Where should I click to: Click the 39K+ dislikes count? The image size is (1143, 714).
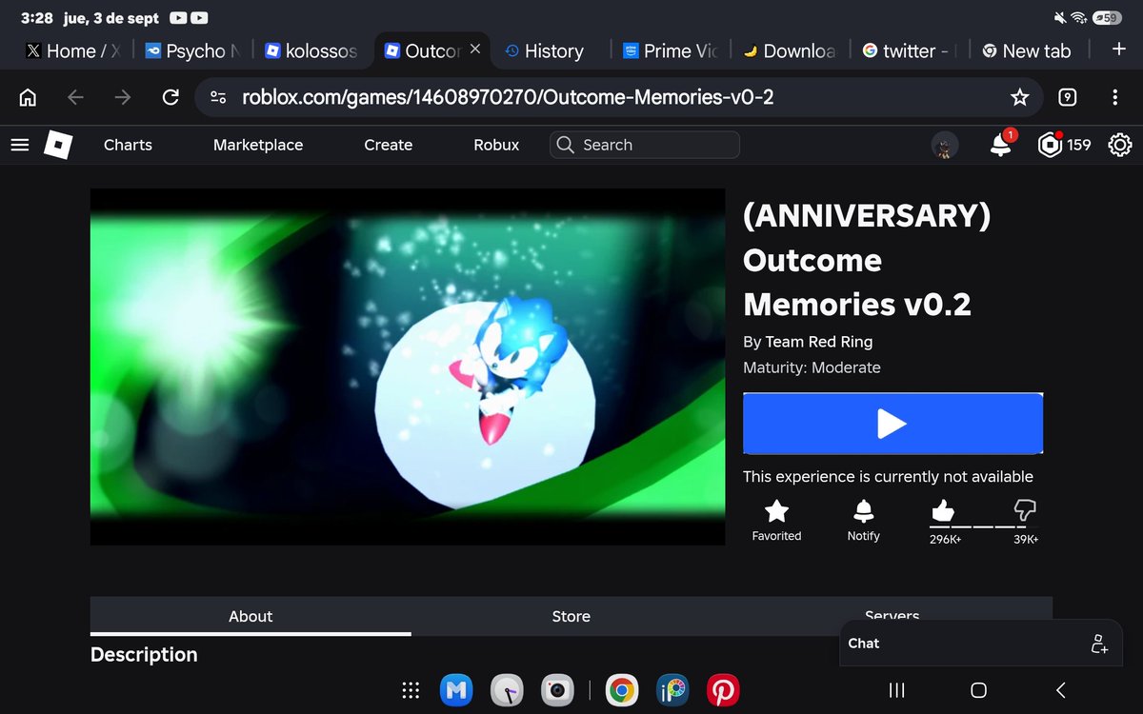pyautogui.click(x=1026, y=539)
